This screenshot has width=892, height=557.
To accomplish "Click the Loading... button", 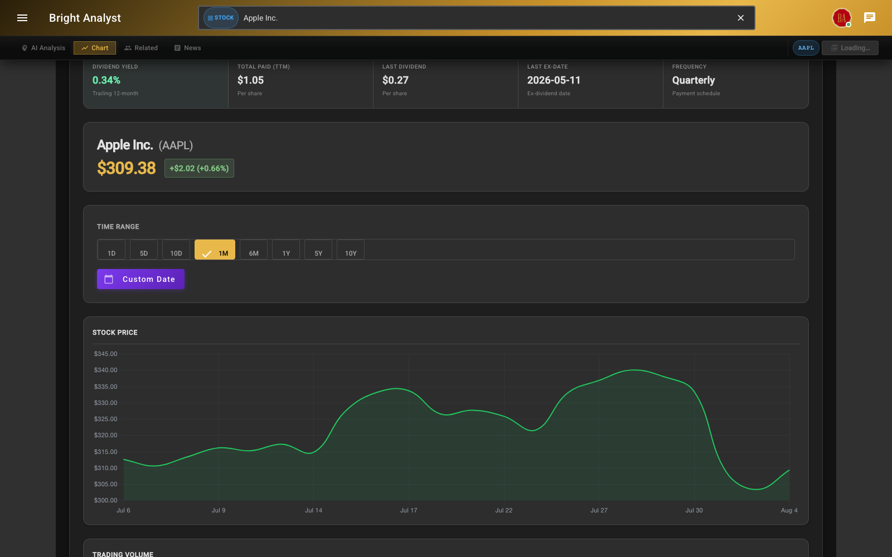I will (850, 48).
